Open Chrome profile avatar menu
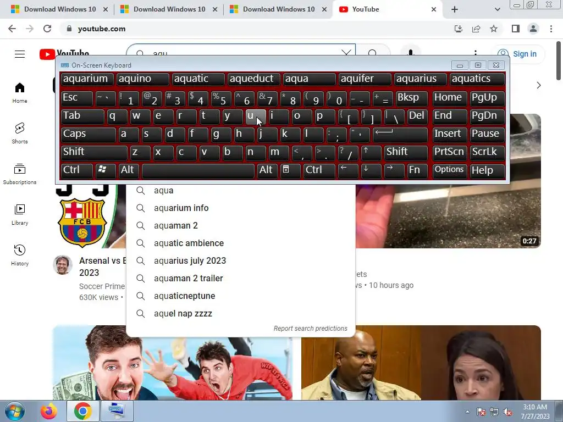 [x=533, y=29]
